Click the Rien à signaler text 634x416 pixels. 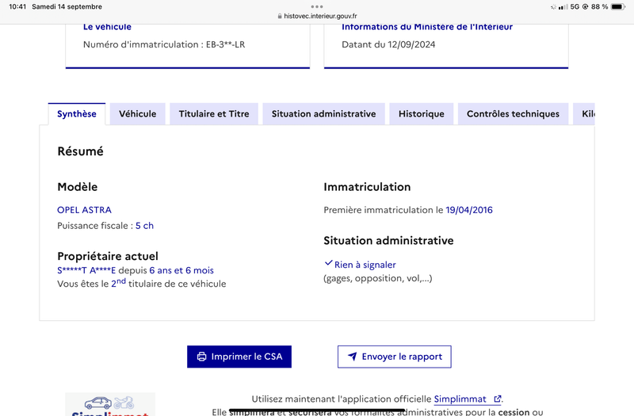point(365,265)
